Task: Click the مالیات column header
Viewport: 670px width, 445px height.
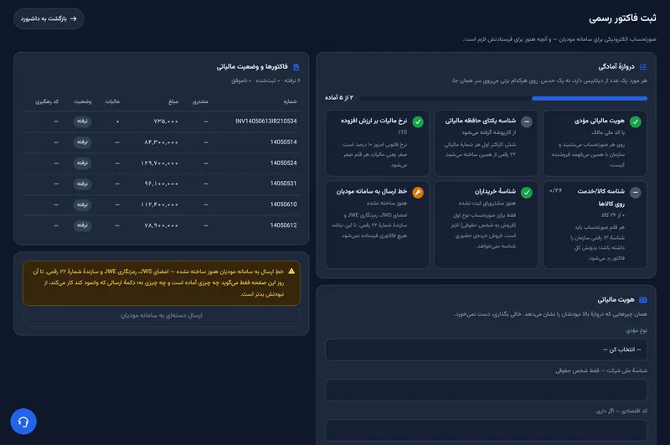Action: click(112, 101)
